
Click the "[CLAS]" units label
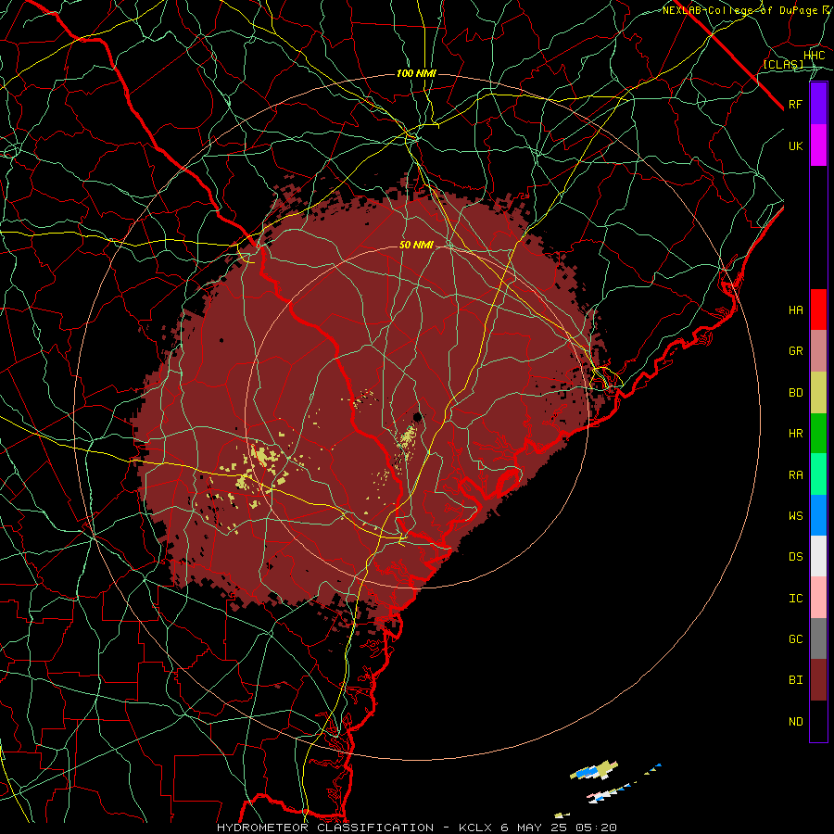pyautogui.click(x=783, y=64)
